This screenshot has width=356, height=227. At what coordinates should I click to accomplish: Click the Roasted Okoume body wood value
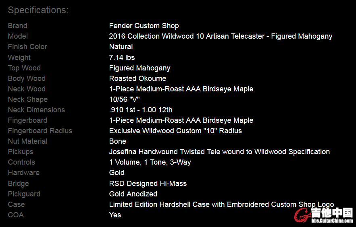137,78
